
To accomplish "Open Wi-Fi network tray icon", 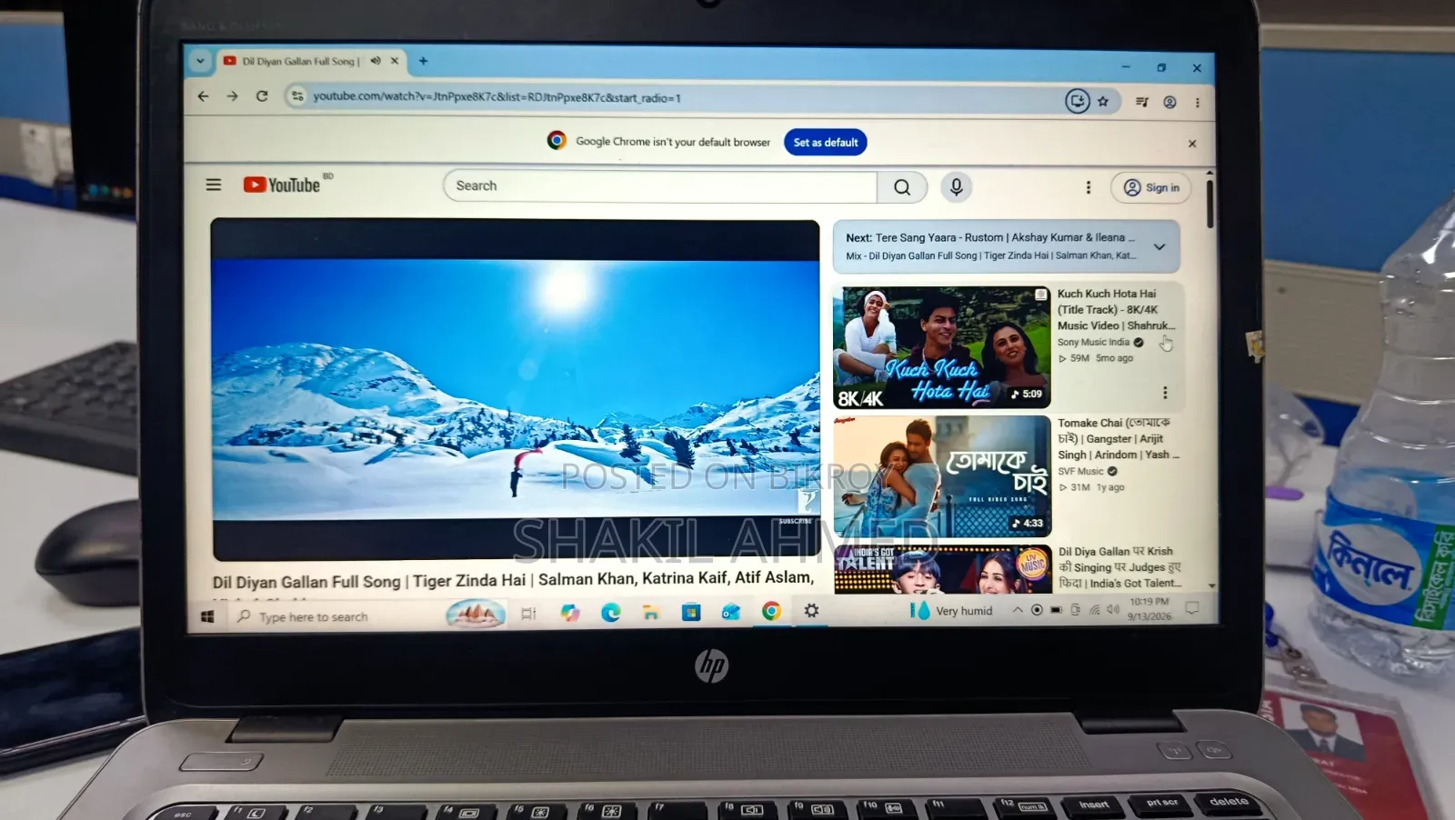I will [1095, 609].
